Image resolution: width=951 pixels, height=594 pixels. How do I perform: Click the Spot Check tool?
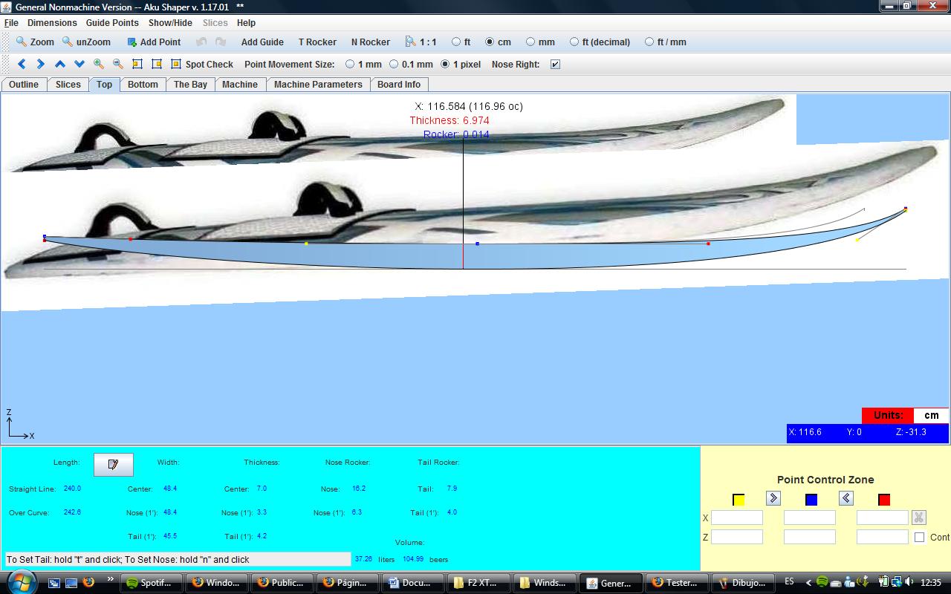point(201,65)
